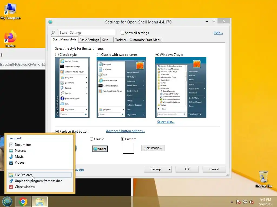This screenshot has height=207, width=277.
Task: Click the Classic Start button preview image
Action: [x=100, y=149]
